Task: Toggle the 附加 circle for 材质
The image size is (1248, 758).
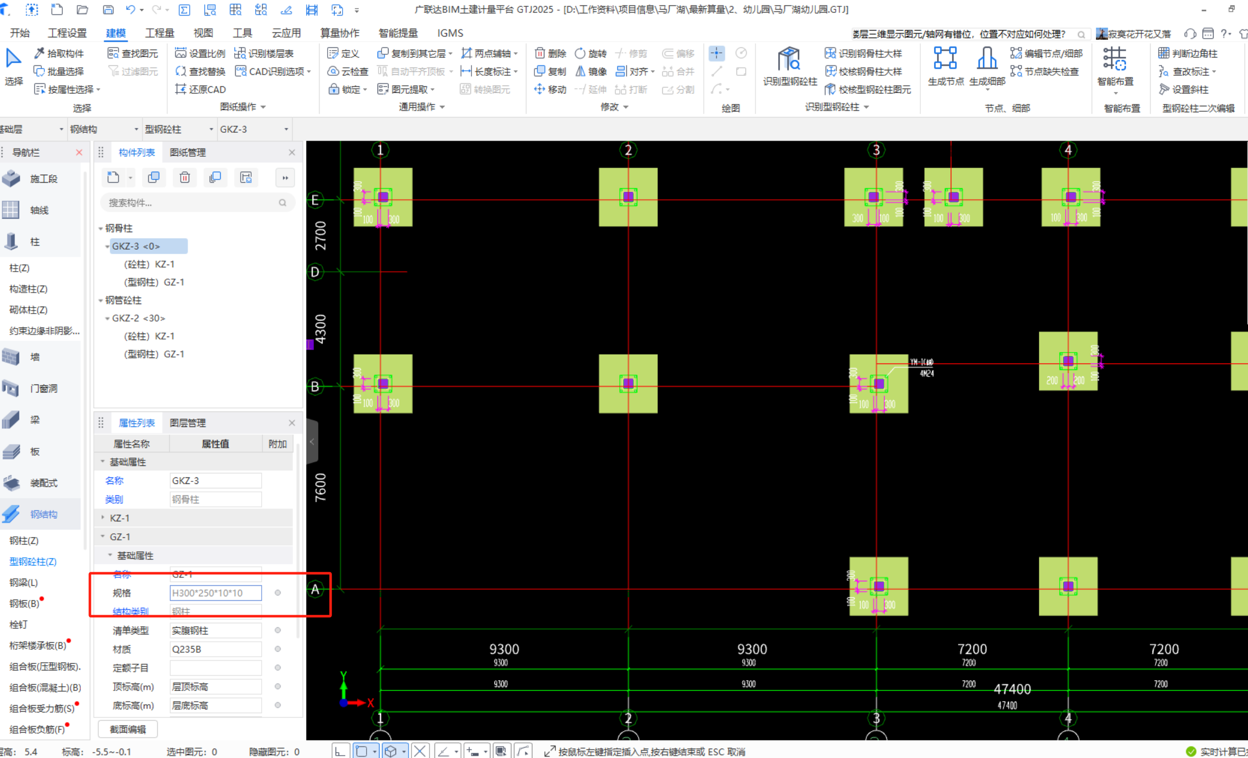Action: pyautogui.click(x=278, y=649)
